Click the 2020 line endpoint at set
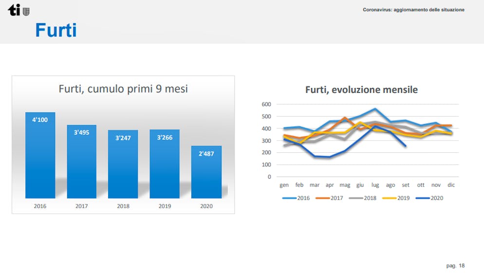The width and height of the screenshot is (484, 274). click(405, 146)
